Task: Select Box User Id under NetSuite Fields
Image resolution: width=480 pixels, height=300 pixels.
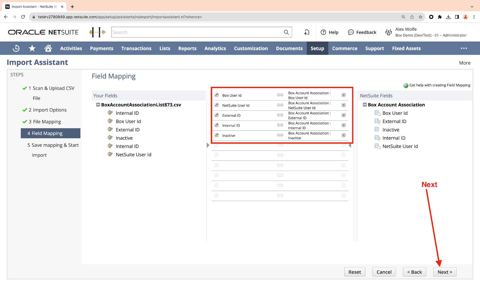Action: click(x=395, y=113)
